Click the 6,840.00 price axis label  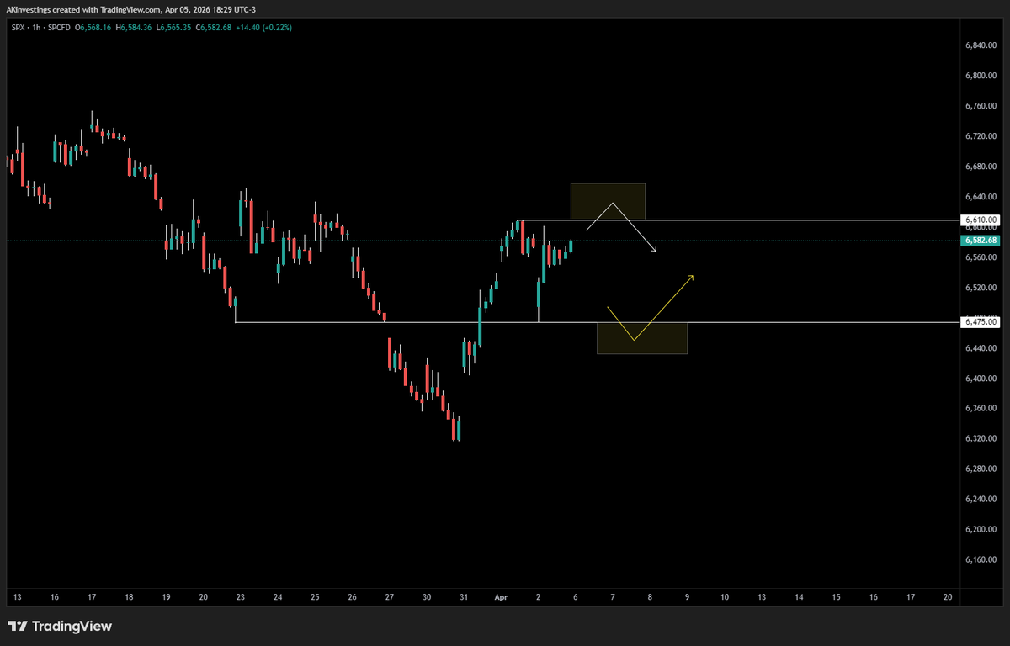tap(981, 45)
